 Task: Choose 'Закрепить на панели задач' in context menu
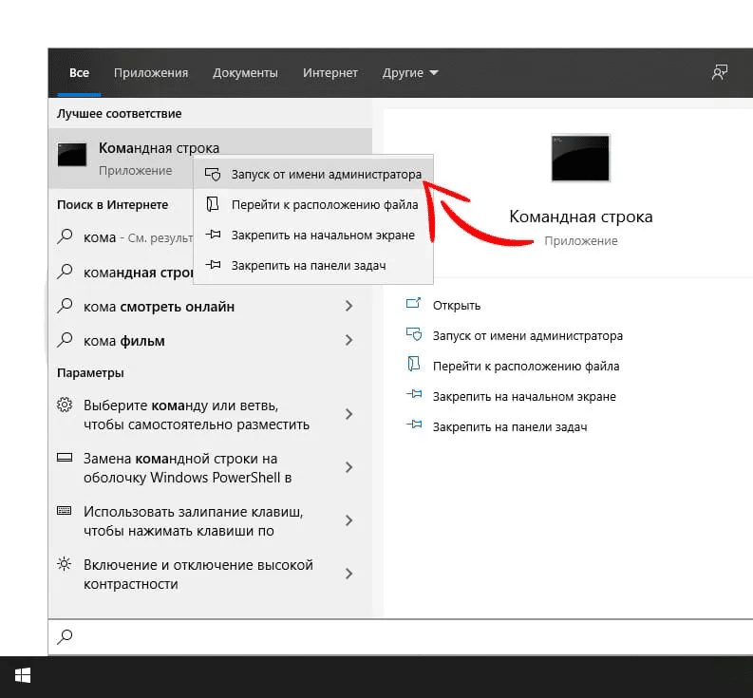coord(308,266)
